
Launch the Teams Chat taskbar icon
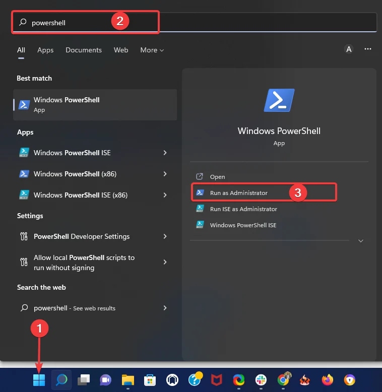pyautogui.click(x=105, y=380)
